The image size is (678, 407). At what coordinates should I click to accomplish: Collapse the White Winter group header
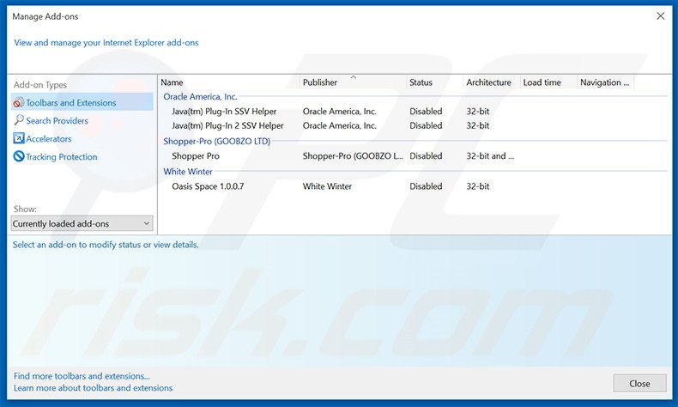188,171
